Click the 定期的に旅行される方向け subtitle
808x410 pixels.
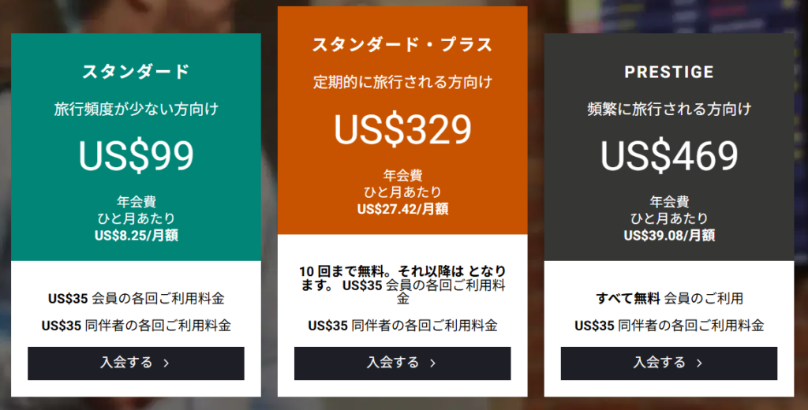point(402,83)
